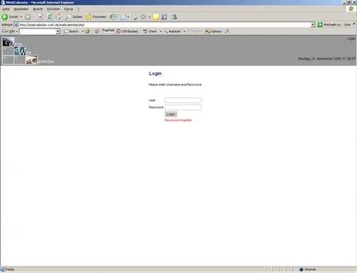Click the page icon in the address bar

click(16, 24)
